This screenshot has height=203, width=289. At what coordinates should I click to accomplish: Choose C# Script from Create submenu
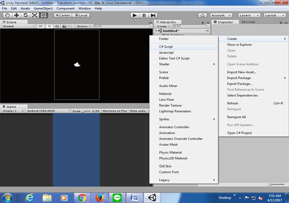coord(184,47)
